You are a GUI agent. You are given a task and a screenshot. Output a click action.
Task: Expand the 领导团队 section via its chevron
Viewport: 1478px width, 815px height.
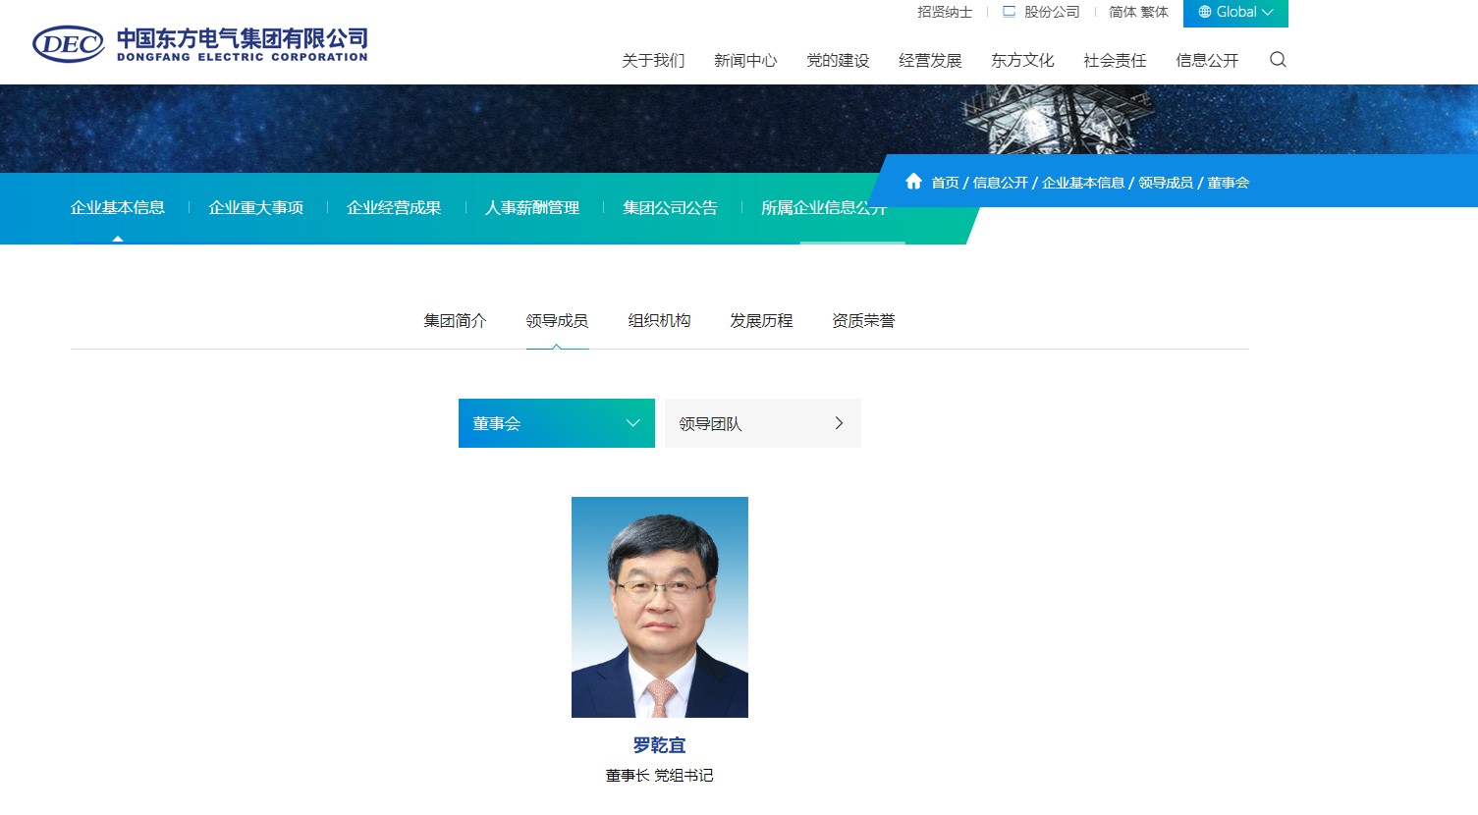click(839, 422)
